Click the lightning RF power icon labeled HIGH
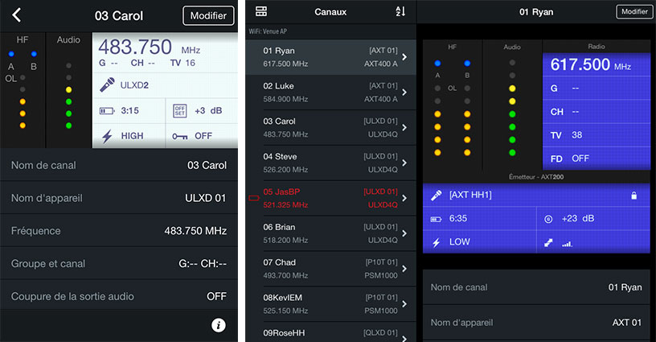 click(x=106, y=136)
